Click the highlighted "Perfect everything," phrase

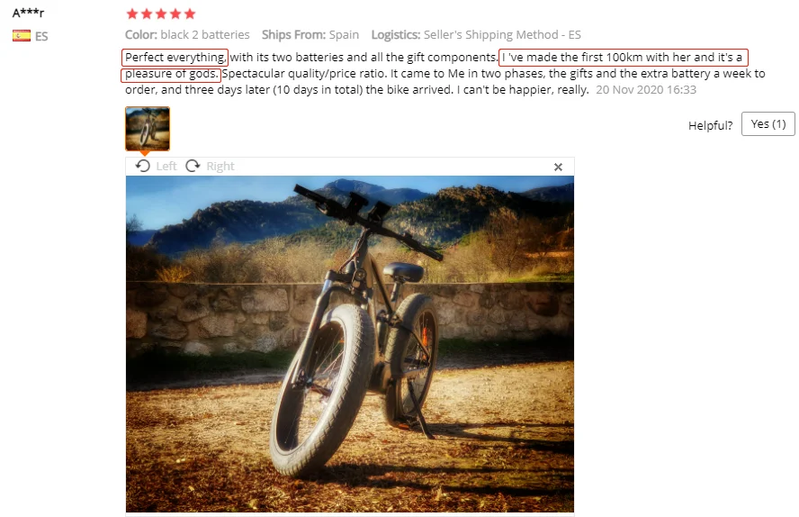point(175,57)
